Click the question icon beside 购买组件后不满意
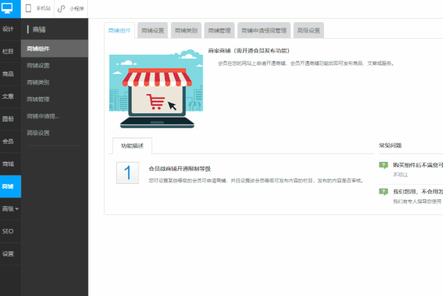The width and height of the screenshot is (443, 296). (383, 165)
